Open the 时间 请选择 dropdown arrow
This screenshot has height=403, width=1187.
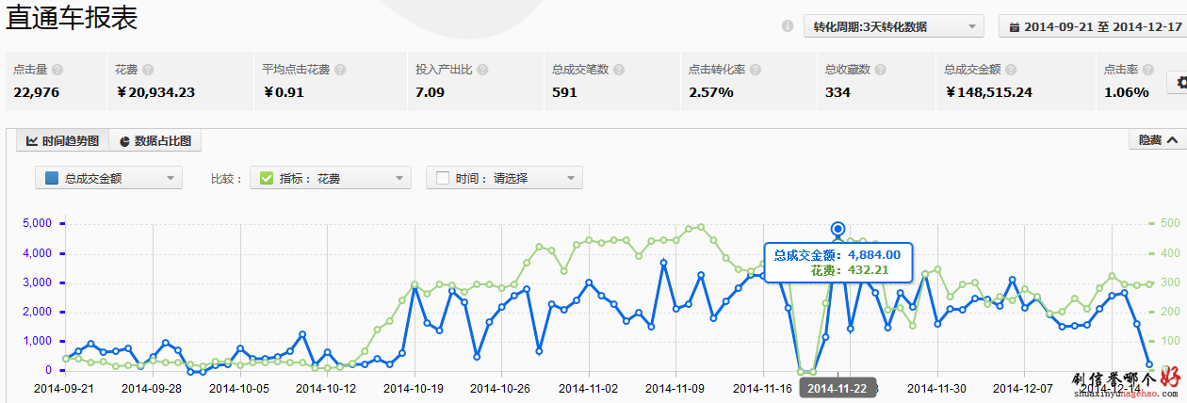click(571, 178)
